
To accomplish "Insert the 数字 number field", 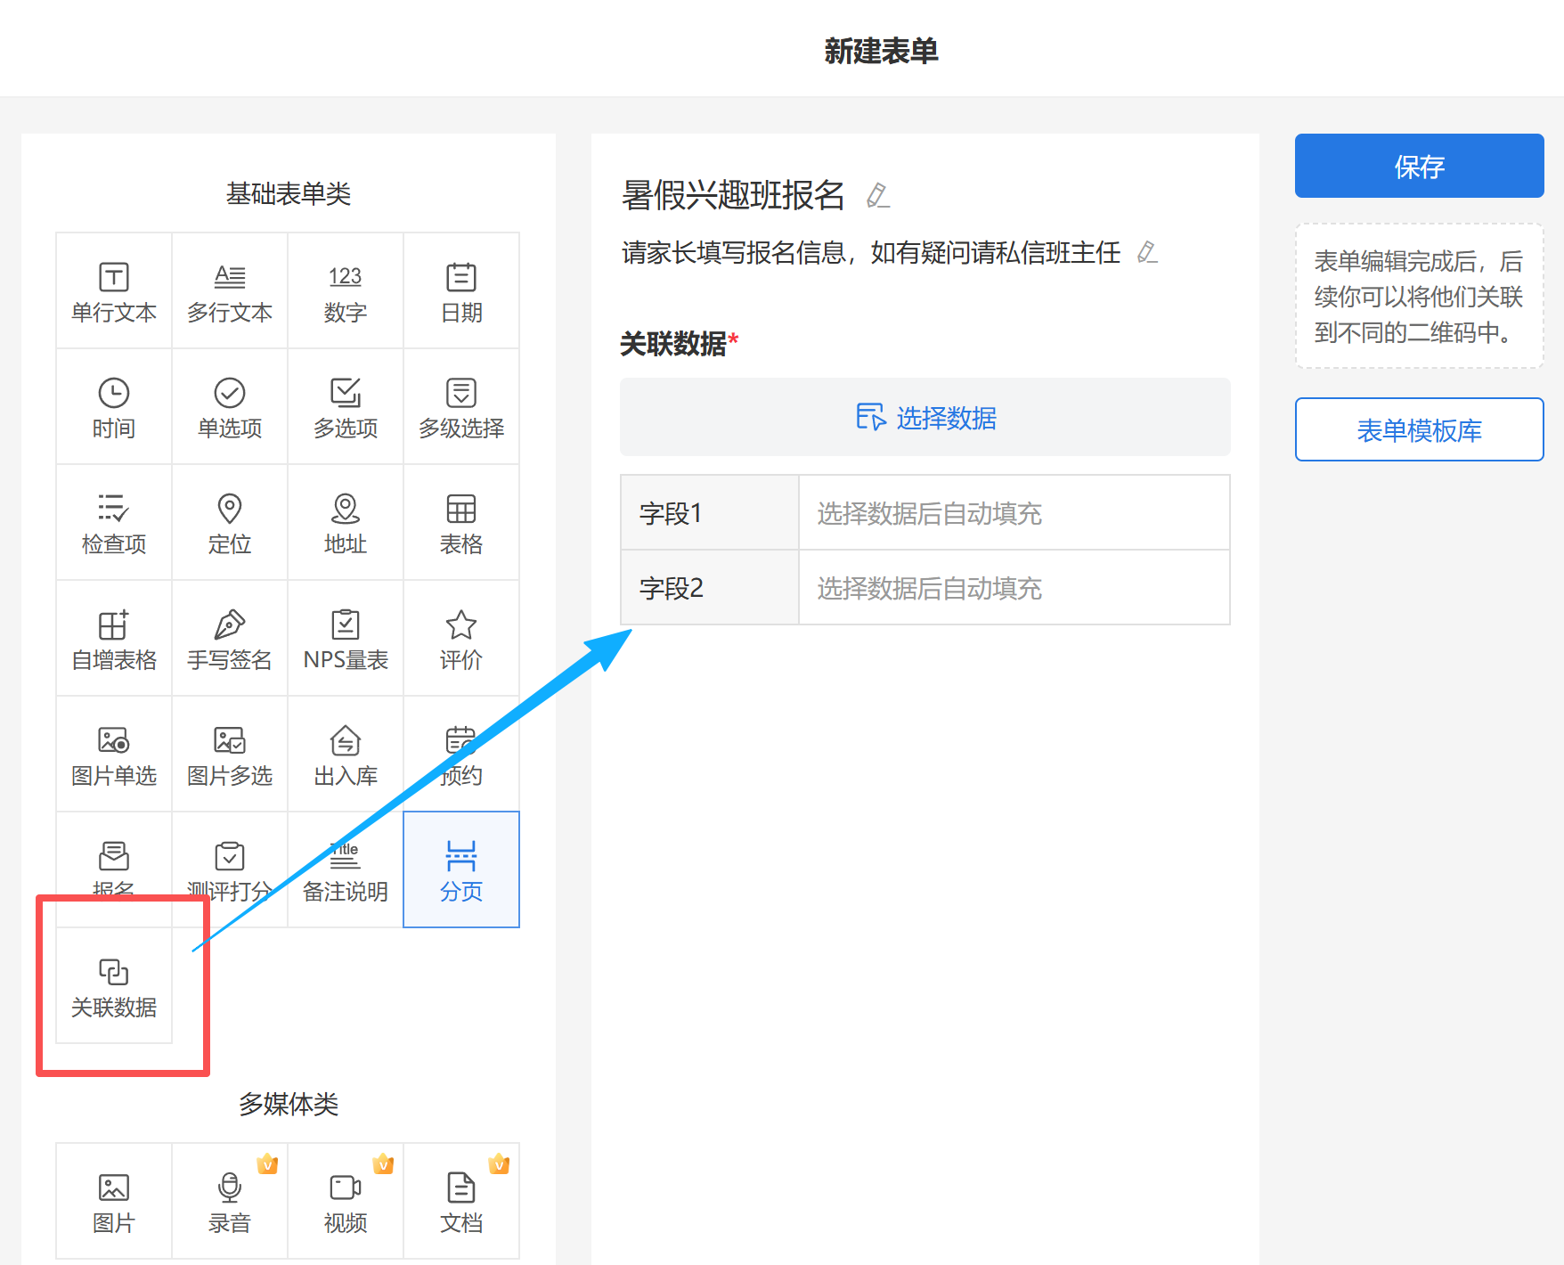I will [346, 291].
